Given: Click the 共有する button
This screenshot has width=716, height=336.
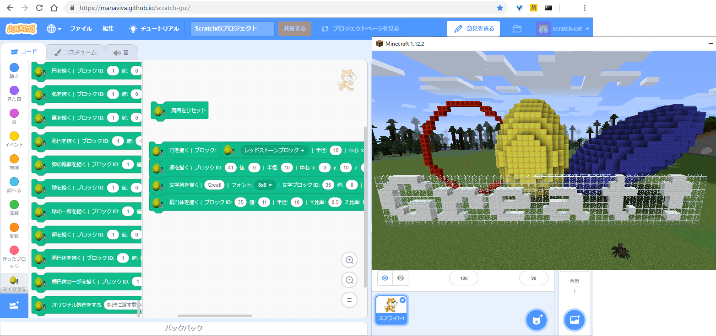Looking at the screenshot, I should [x=295, y=28].
